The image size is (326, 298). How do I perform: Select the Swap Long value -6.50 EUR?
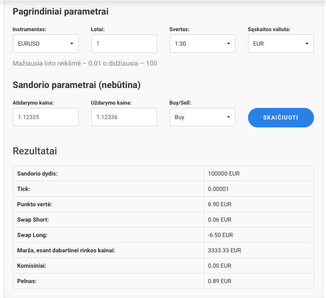tap(220, 235)
